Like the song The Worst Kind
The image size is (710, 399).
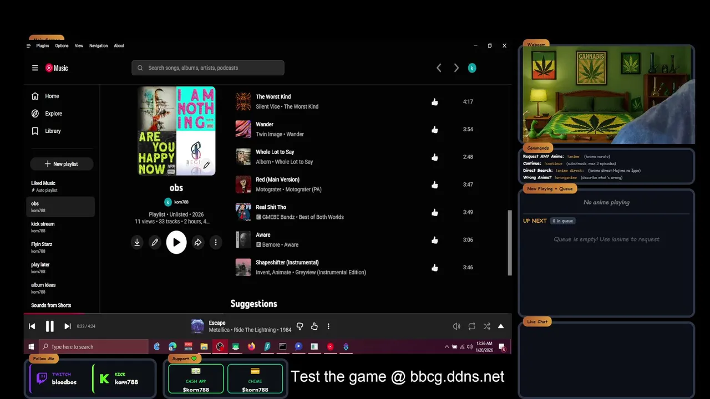pyautogui.click(x=435, y=102)
